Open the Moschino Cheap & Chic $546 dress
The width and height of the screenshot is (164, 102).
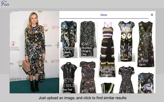[88, 39]
